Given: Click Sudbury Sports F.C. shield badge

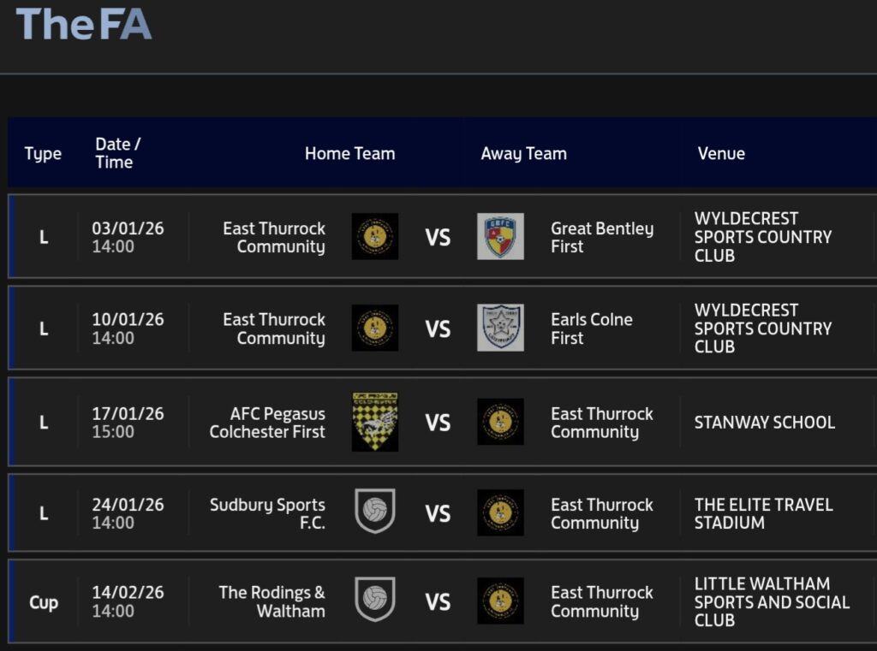Looking at the screenshot, I should click(x=375, y=512).
